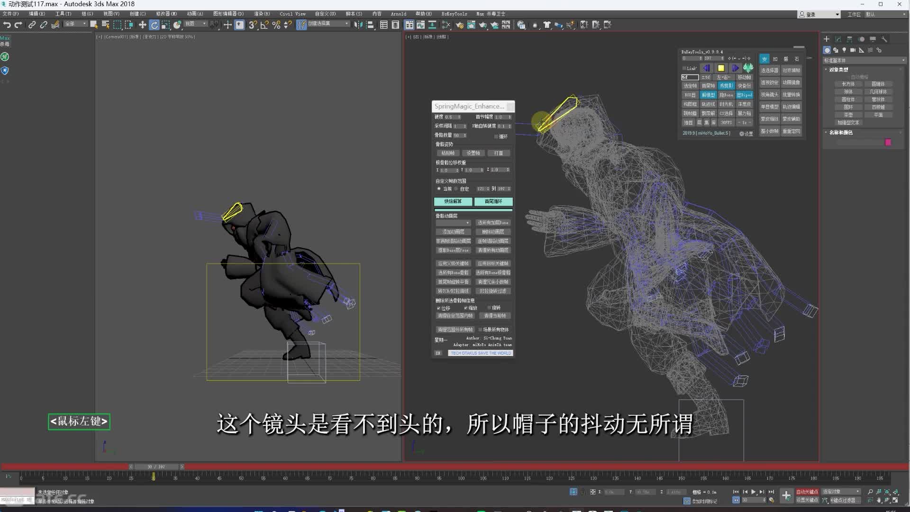Click the yellow square key button in BsKeyTools

pyautogui.click(x=721, y=68)
